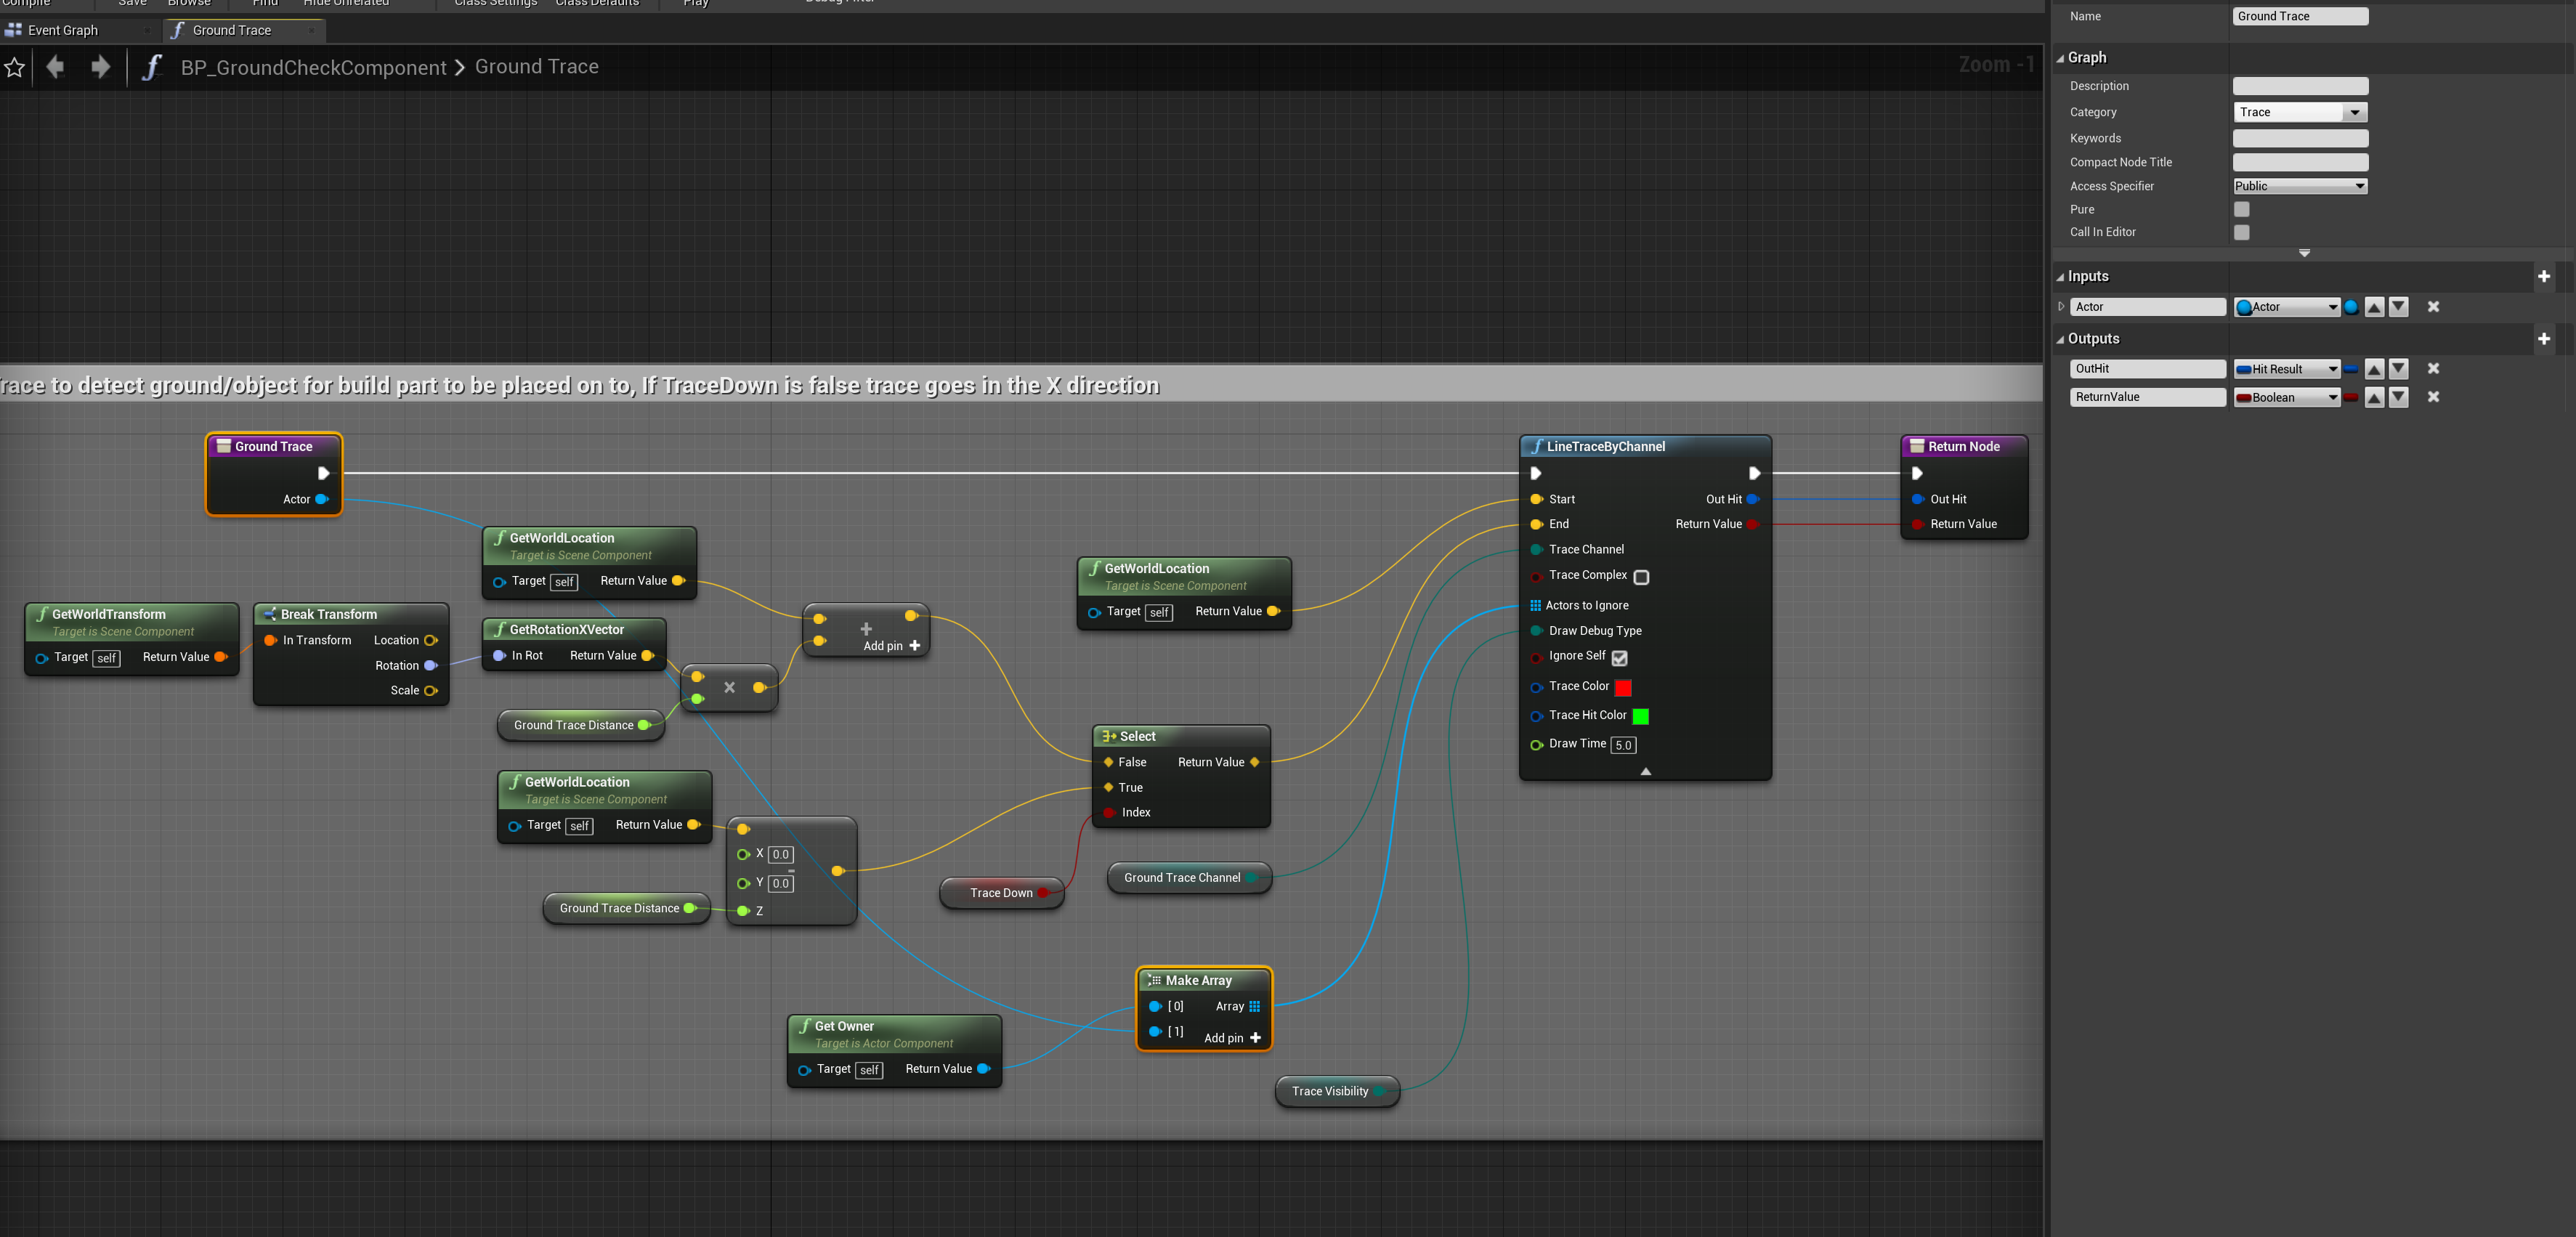2576x1237 pixels.
Task: Add a new input parameter with plus icon
Action: [x=2543, y=276]
